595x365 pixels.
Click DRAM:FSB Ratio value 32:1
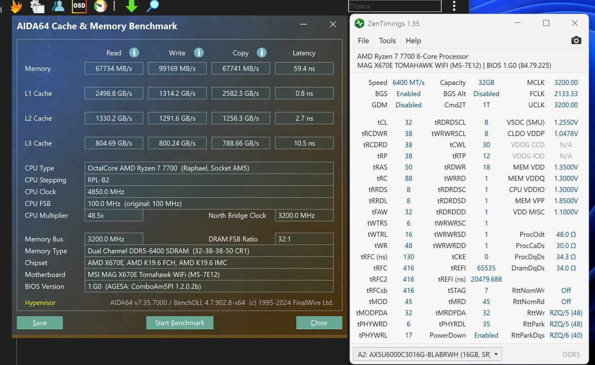(304, 239)
